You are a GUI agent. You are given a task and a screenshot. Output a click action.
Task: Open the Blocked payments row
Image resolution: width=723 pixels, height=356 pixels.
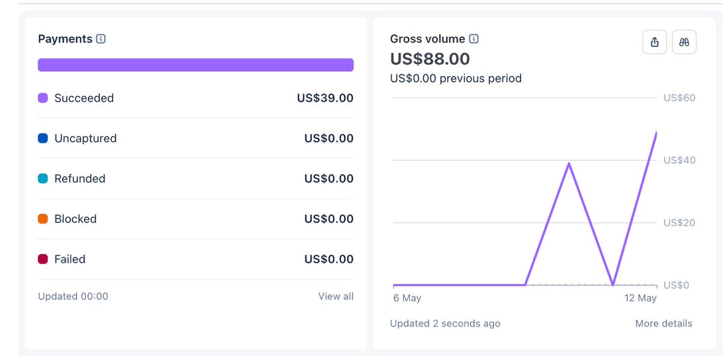(196, 219)
